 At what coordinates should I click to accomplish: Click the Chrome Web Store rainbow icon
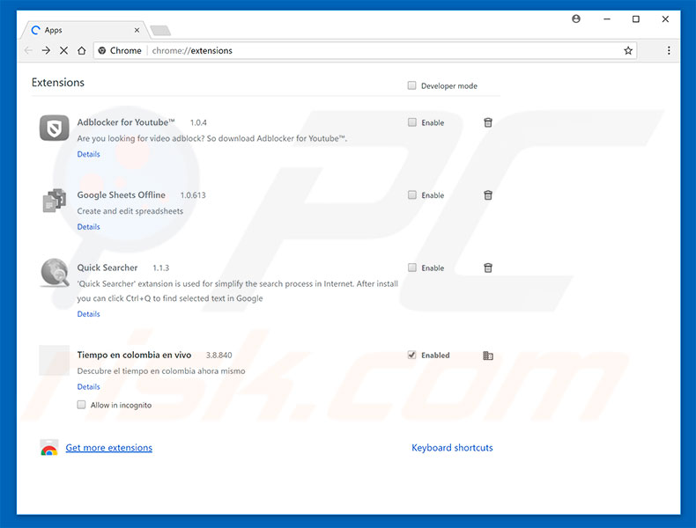[x=49, y=448]
